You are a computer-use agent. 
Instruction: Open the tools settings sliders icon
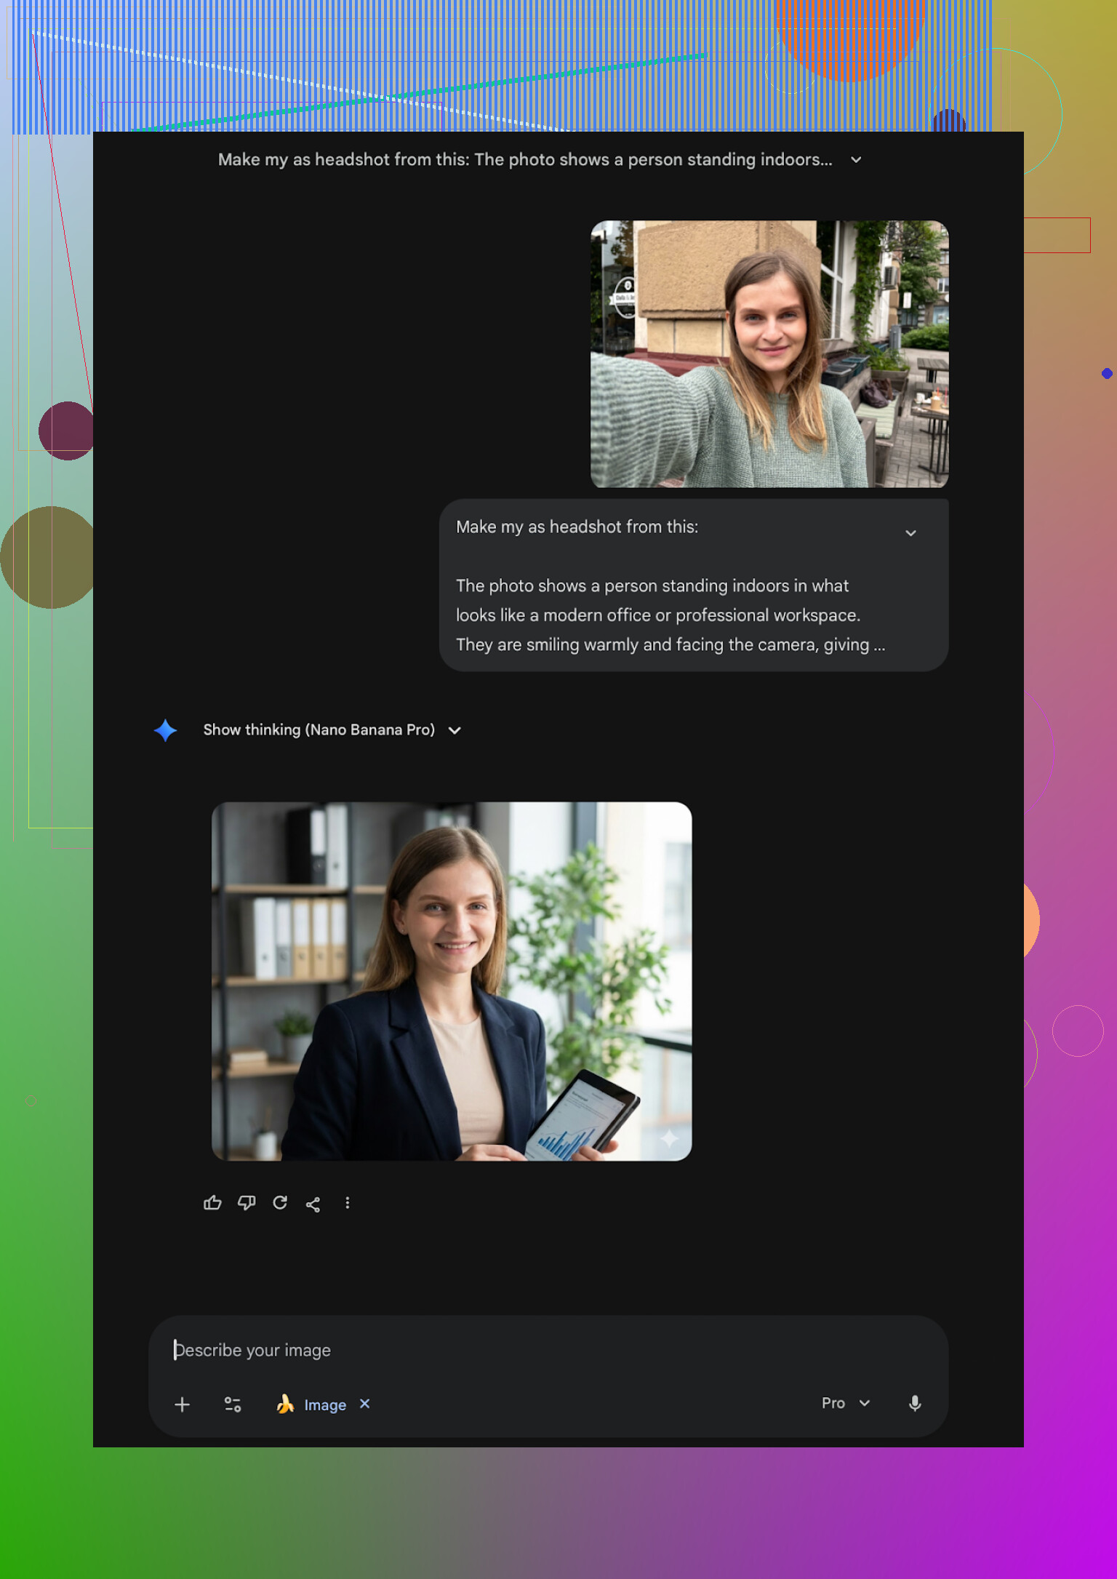click(233, 1404)
